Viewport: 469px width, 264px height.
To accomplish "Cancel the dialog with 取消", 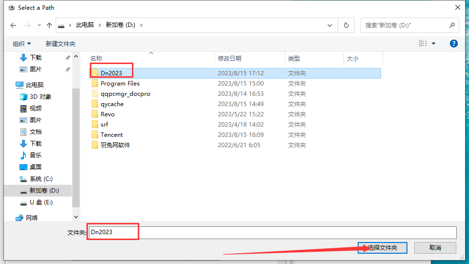I will click(435, 248).
